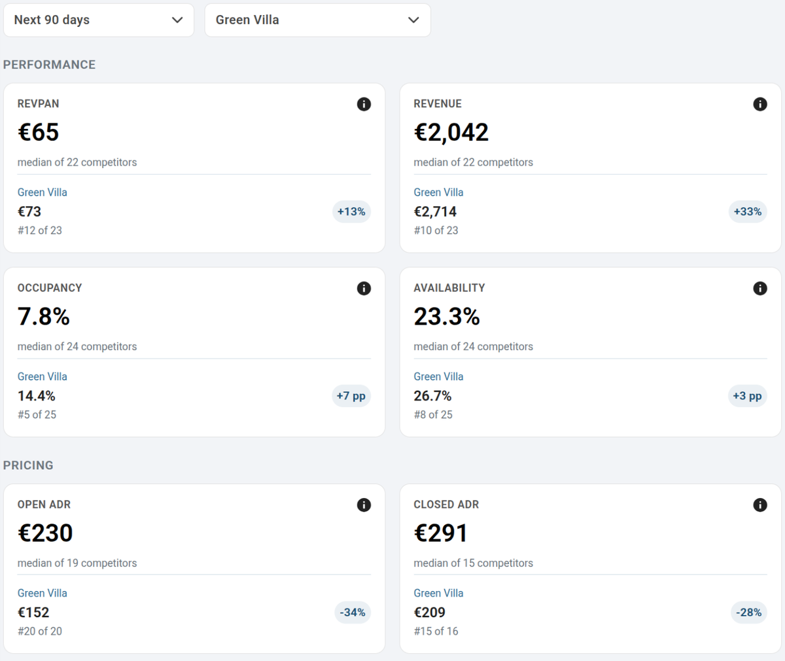785x661 pixels.
Task: Show the info tooltip on the OCCUPANCY card
Action: pos(364,289)
